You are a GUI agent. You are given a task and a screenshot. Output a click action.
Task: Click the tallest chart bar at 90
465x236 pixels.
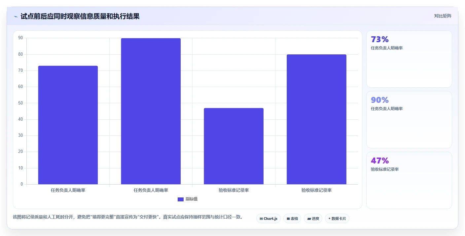pyautogui.click(x=151, y=111)
